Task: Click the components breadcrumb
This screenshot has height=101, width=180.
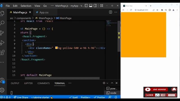Action: pos(24,18)
